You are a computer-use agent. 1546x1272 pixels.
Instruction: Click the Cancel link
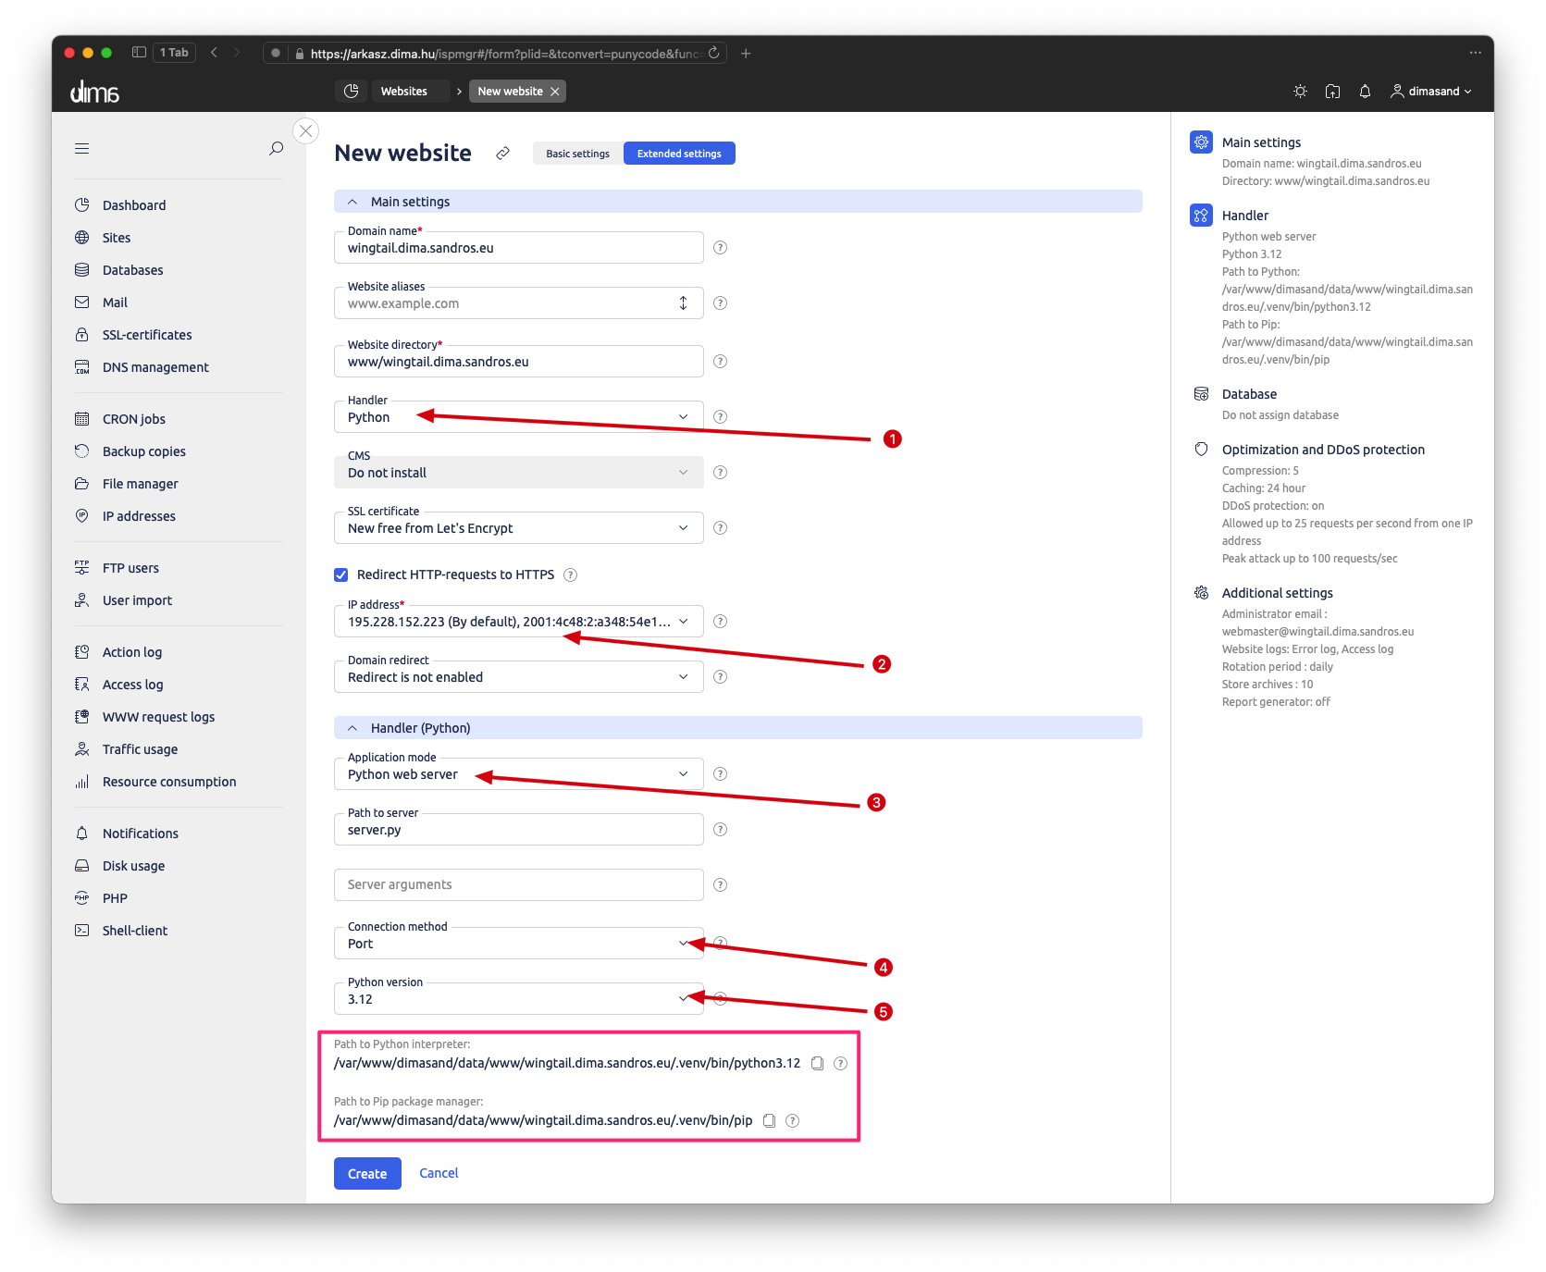[439, 1173]
